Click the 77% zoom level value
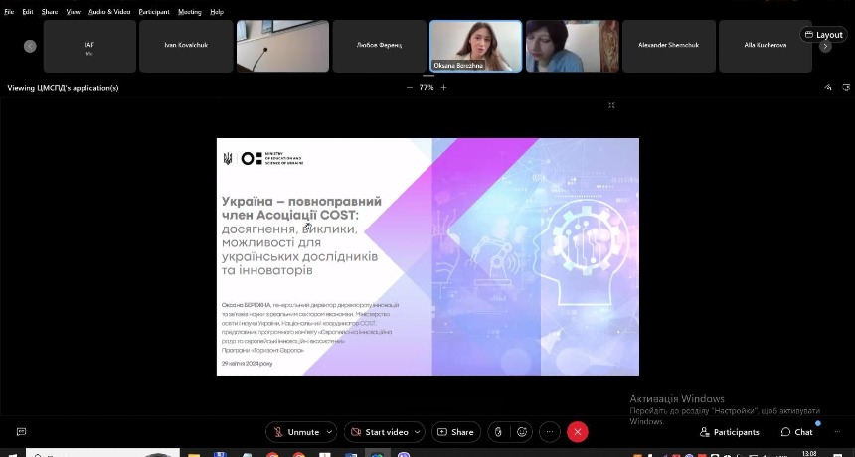 pos(427,87)
